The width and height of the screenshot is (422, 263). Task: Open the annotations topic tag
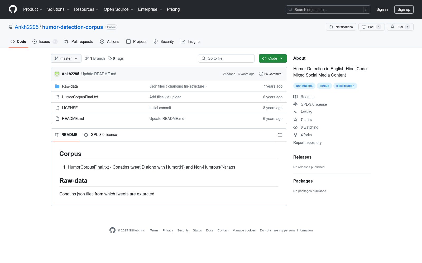[x=304, y=86]
